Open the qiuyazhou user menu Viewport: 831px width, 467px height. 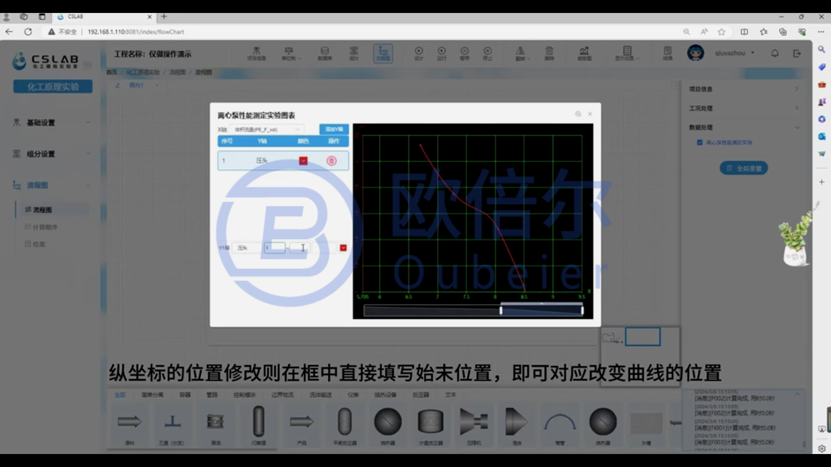(735, 53)
